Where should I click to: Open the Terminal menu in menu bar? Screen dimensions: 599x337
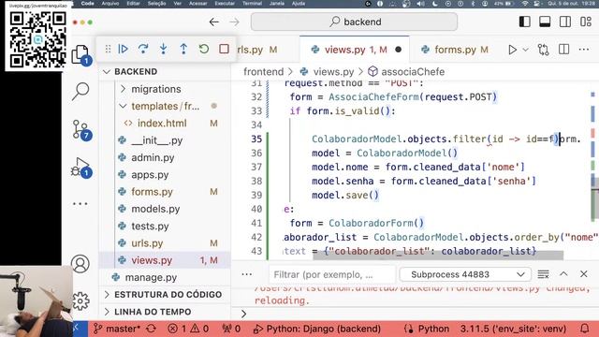252,4
